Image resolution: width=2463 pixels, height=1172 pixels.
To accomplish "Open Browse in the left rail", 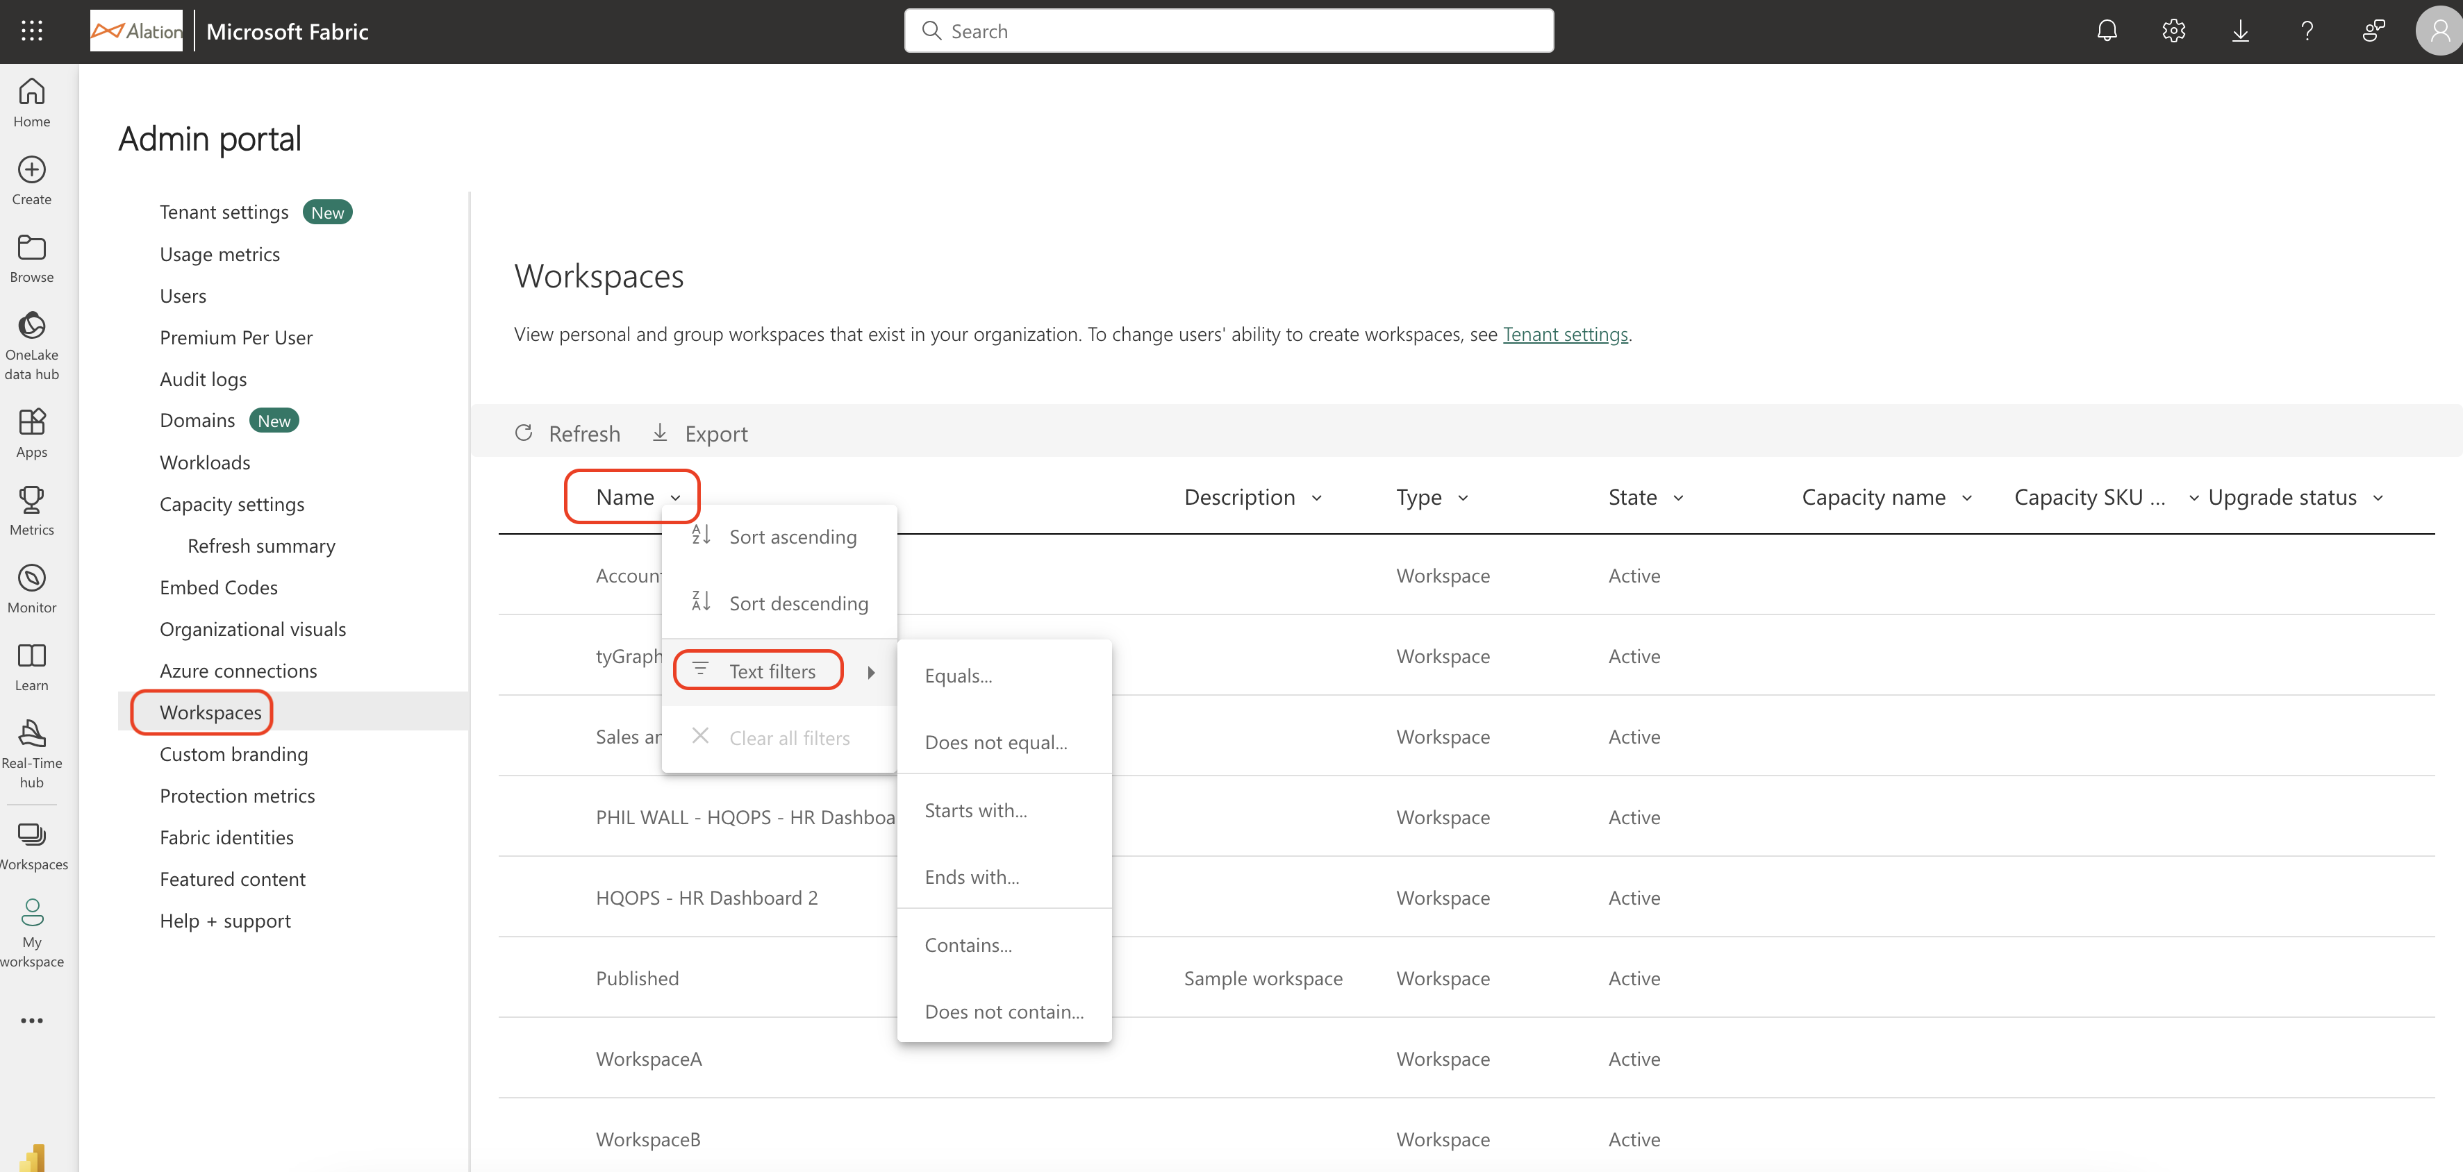I will [x=31, y=258].
